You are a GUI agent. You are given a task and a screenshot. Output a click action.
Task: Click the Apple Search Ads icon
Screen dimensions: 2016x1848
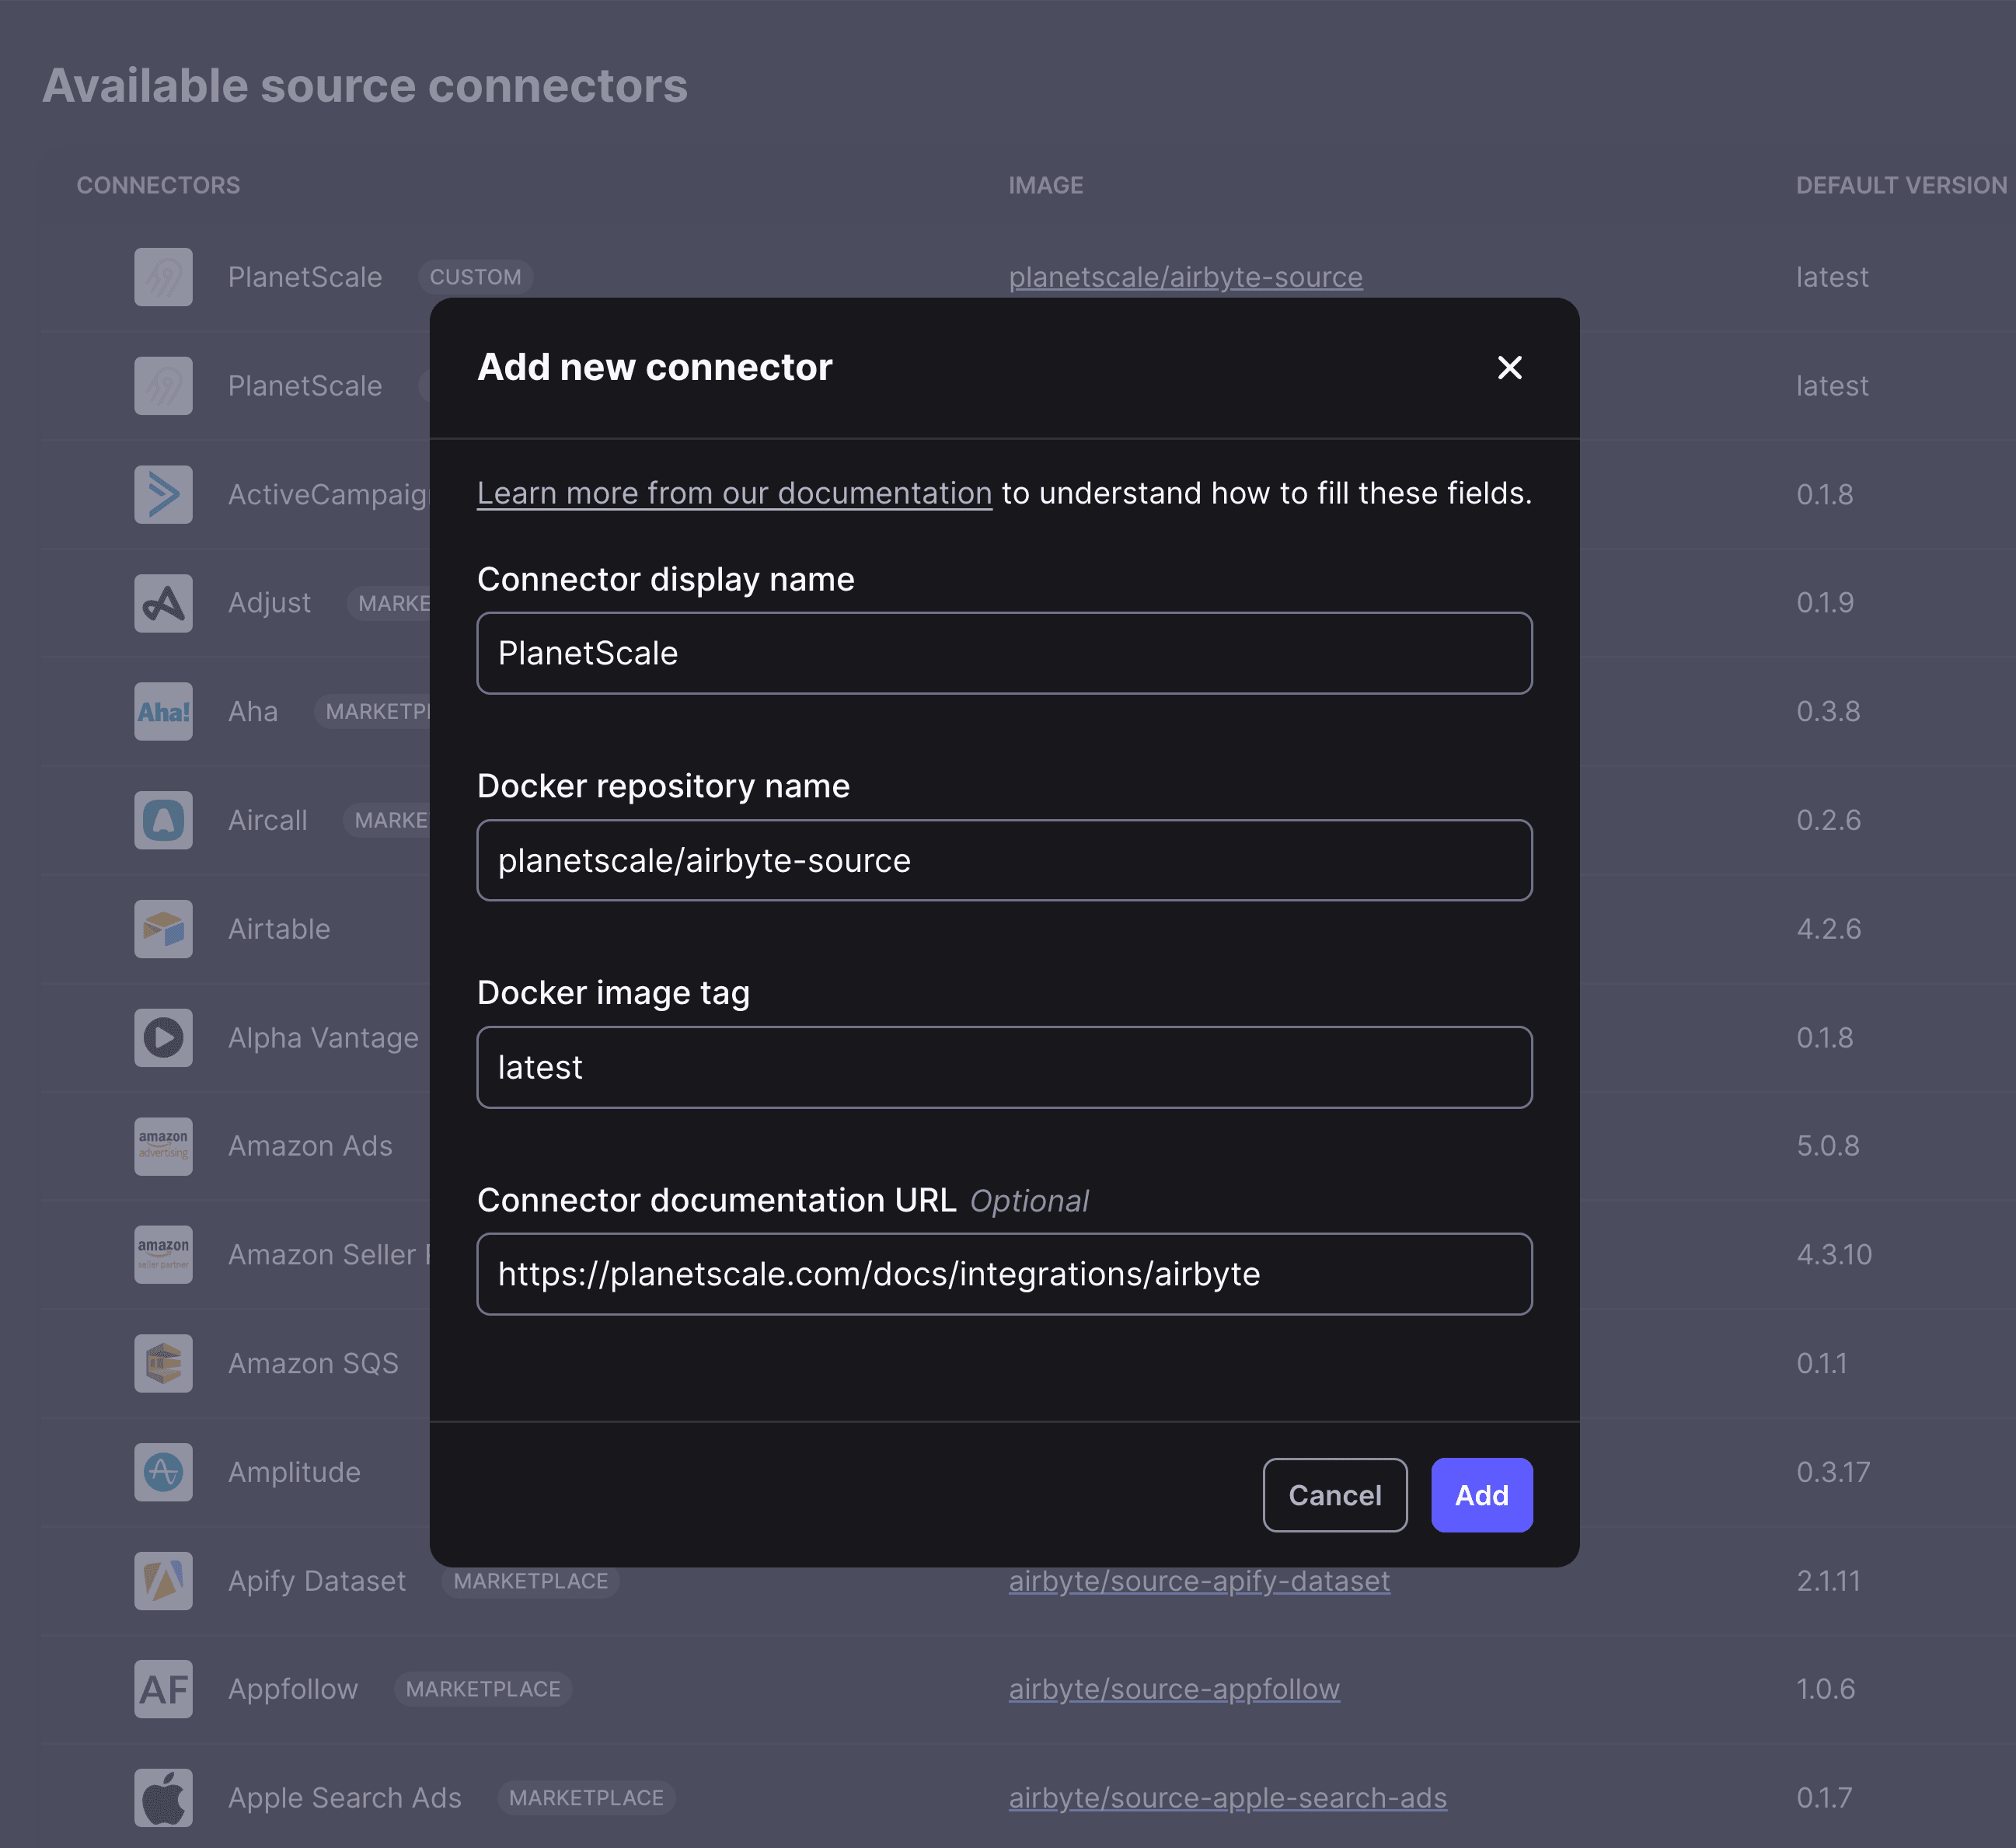(x=164, y=1798)
